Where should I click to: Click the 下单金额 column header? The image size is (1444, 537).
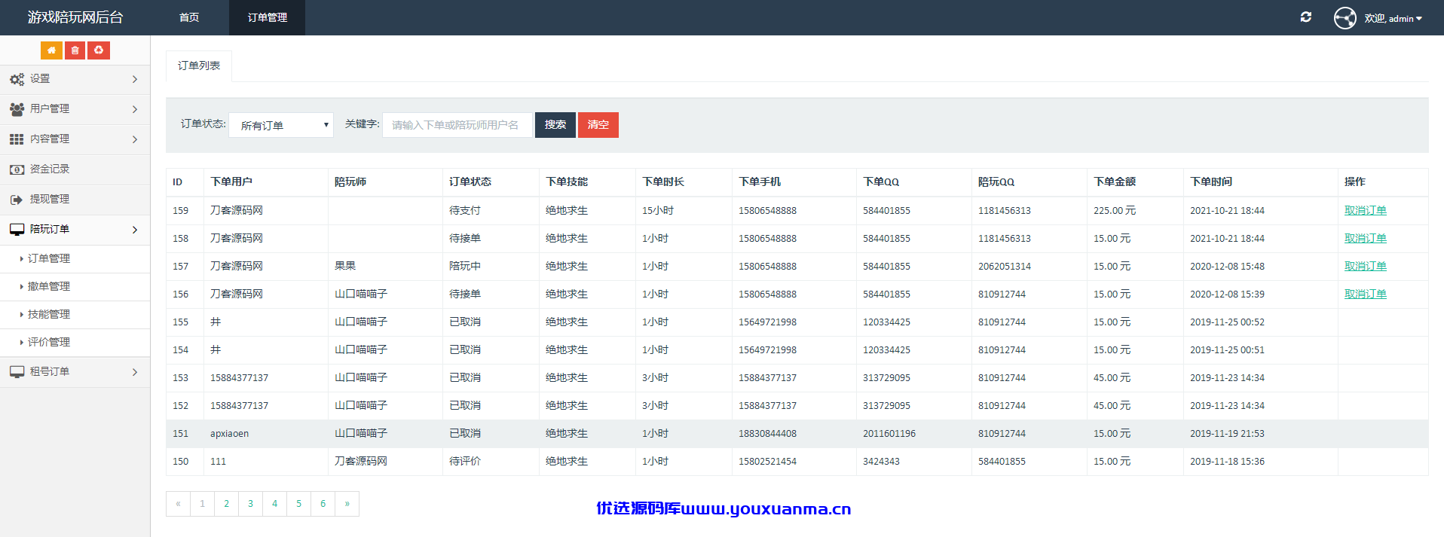click(1115, 182)
